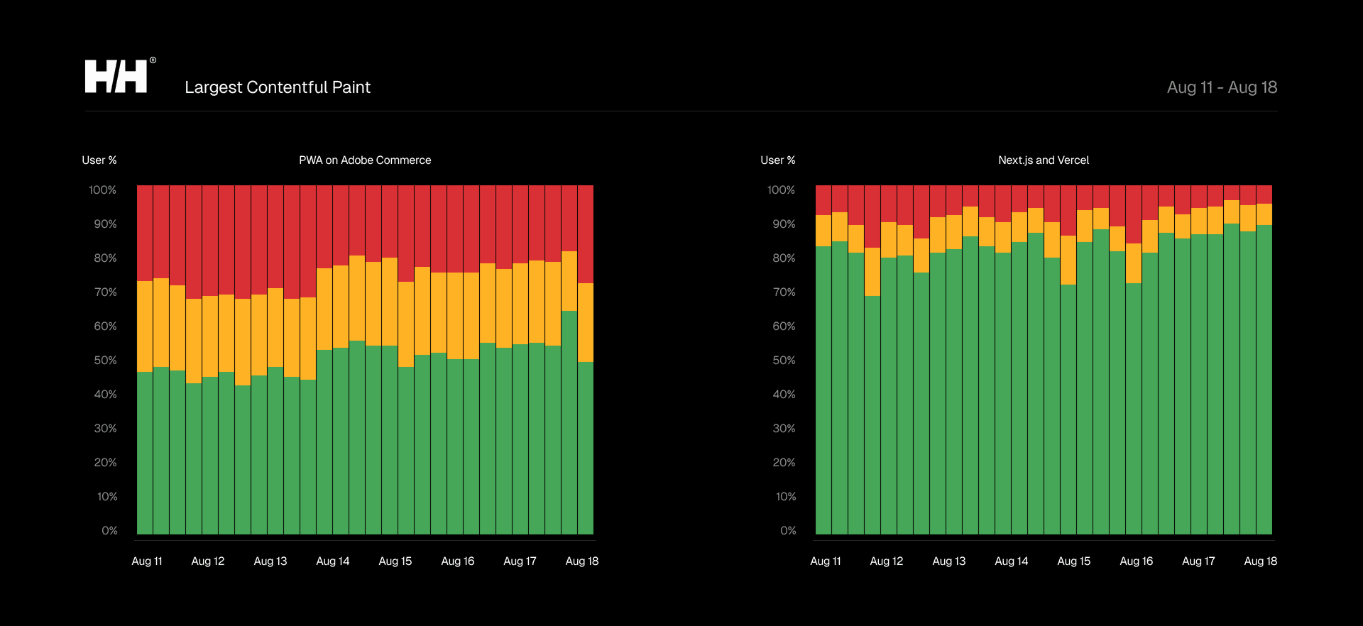
Task: Click the 100% axis label on the right chart
Action: click(781, 190)
